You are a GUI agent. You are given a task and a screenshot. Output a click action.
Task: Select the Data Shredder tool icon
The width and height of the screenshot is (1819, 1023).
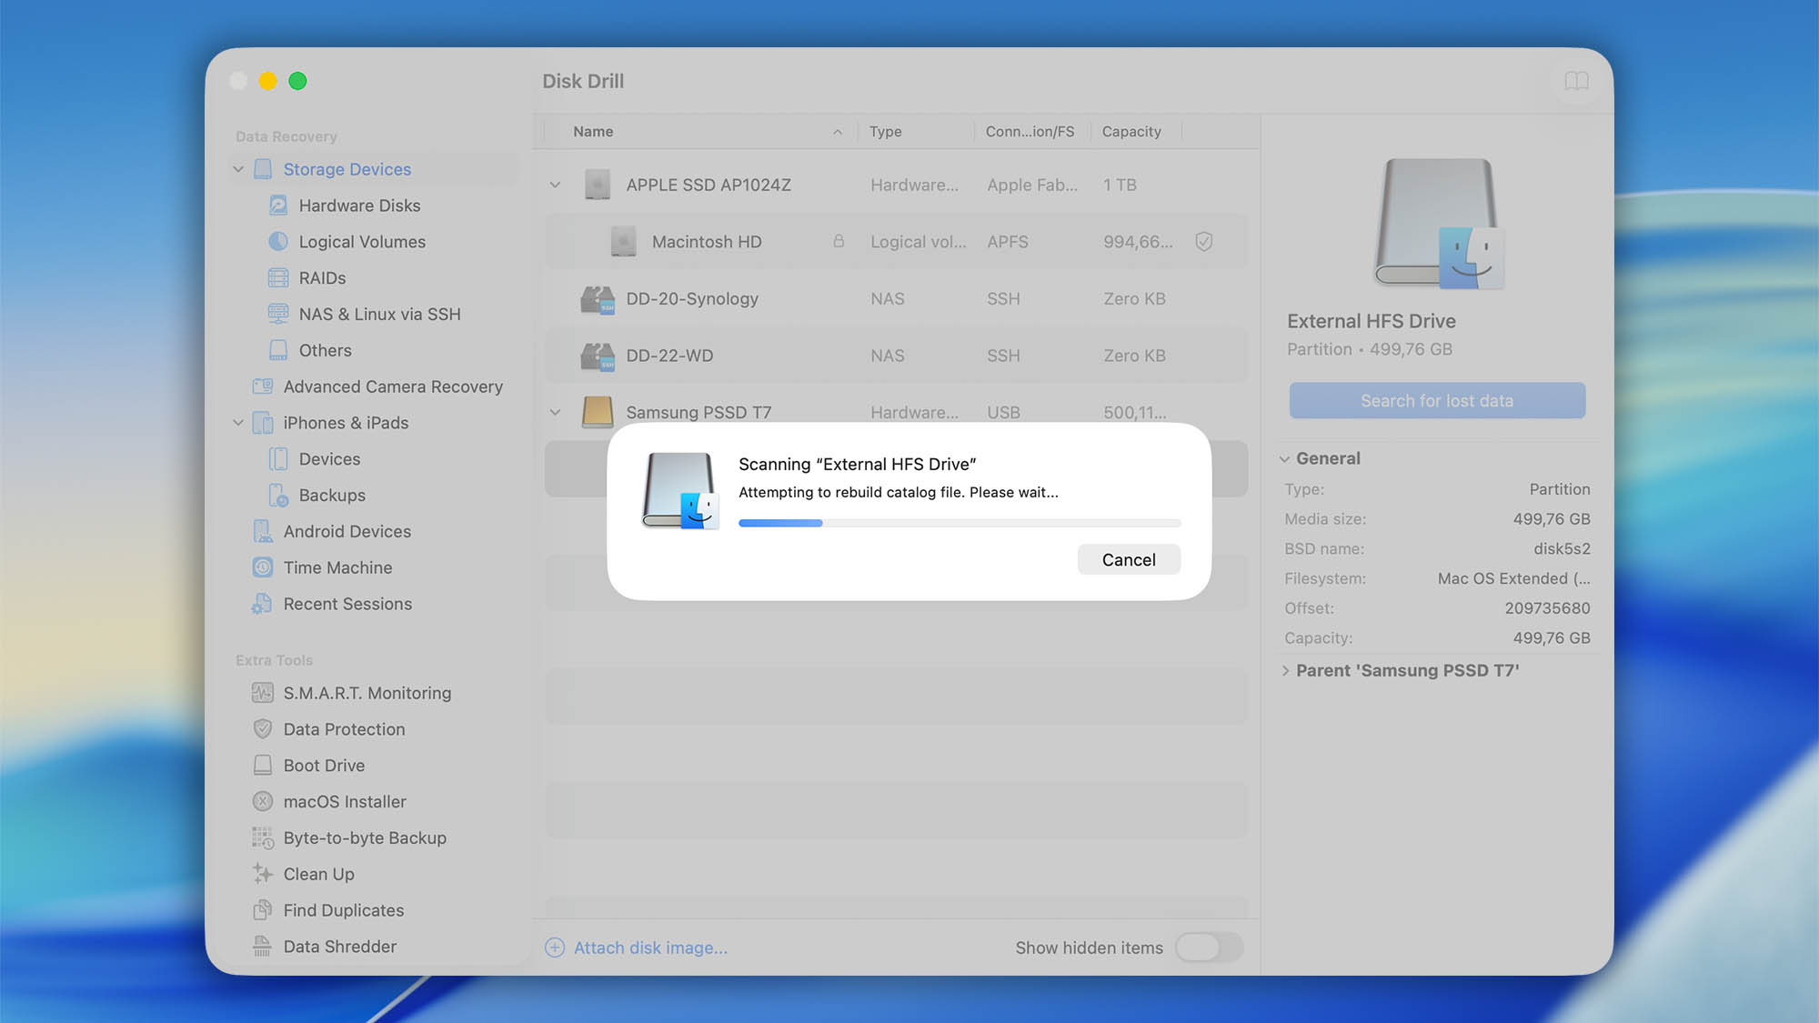(x=262, y=946)
